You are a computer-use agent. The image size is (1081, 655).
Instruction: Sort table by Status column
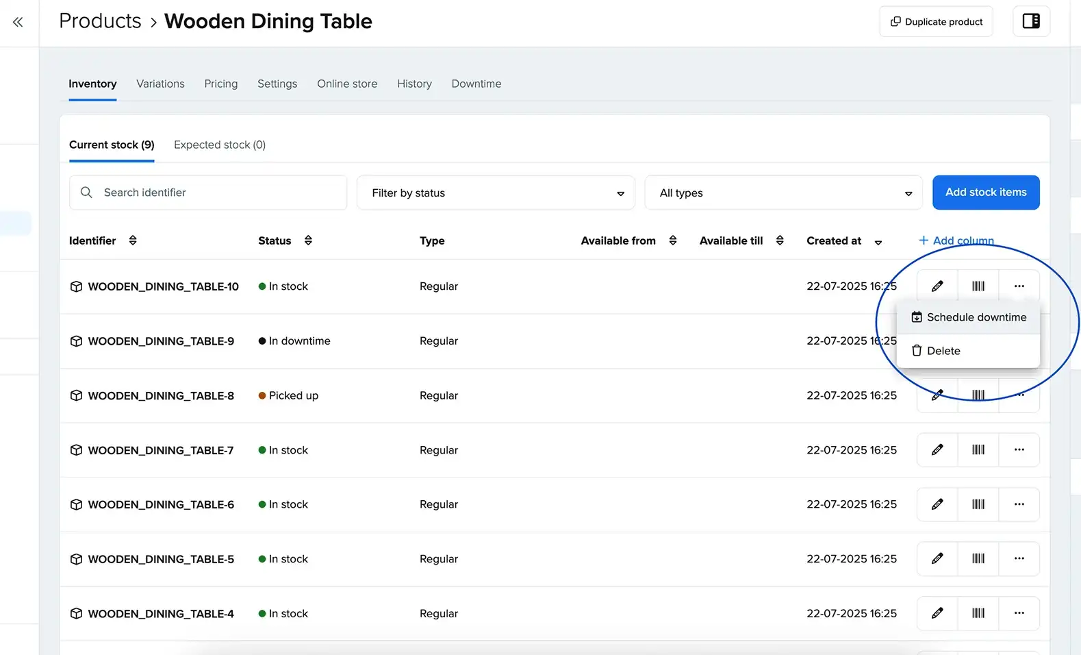[308, 240]
